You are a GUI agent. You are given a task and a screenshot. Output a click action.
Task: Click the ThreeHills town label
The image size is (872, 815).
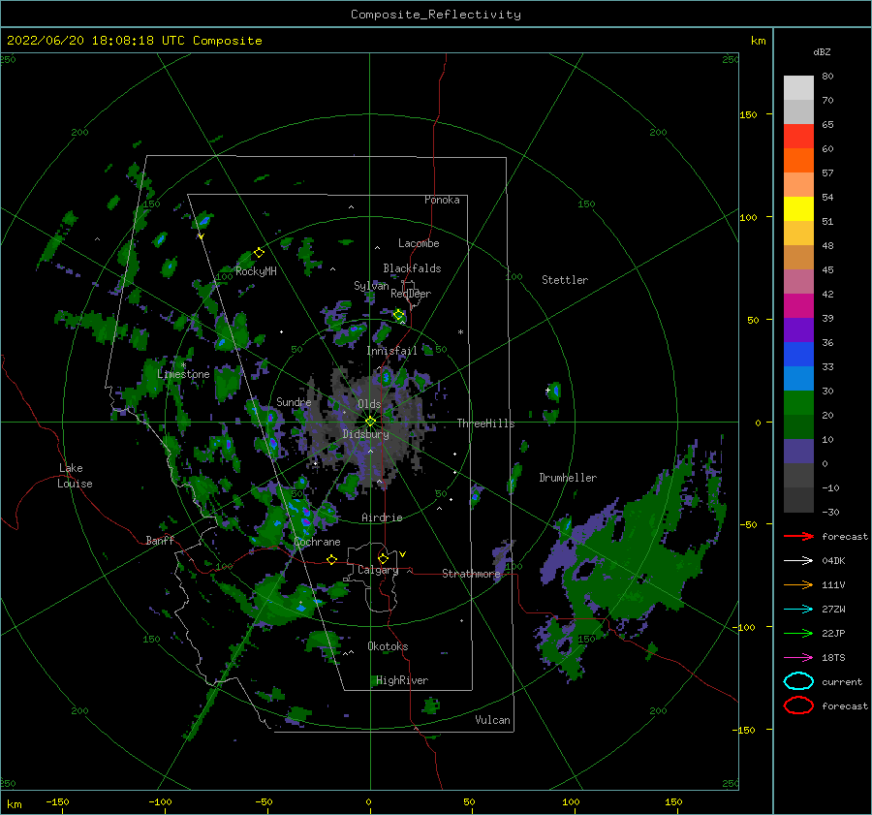point(485,423)
